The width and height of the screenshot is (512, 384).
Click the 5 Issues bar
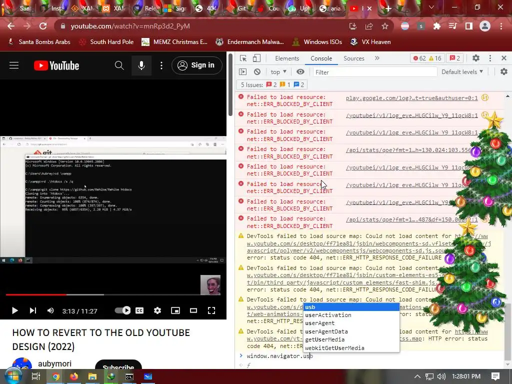click(272, 85)
